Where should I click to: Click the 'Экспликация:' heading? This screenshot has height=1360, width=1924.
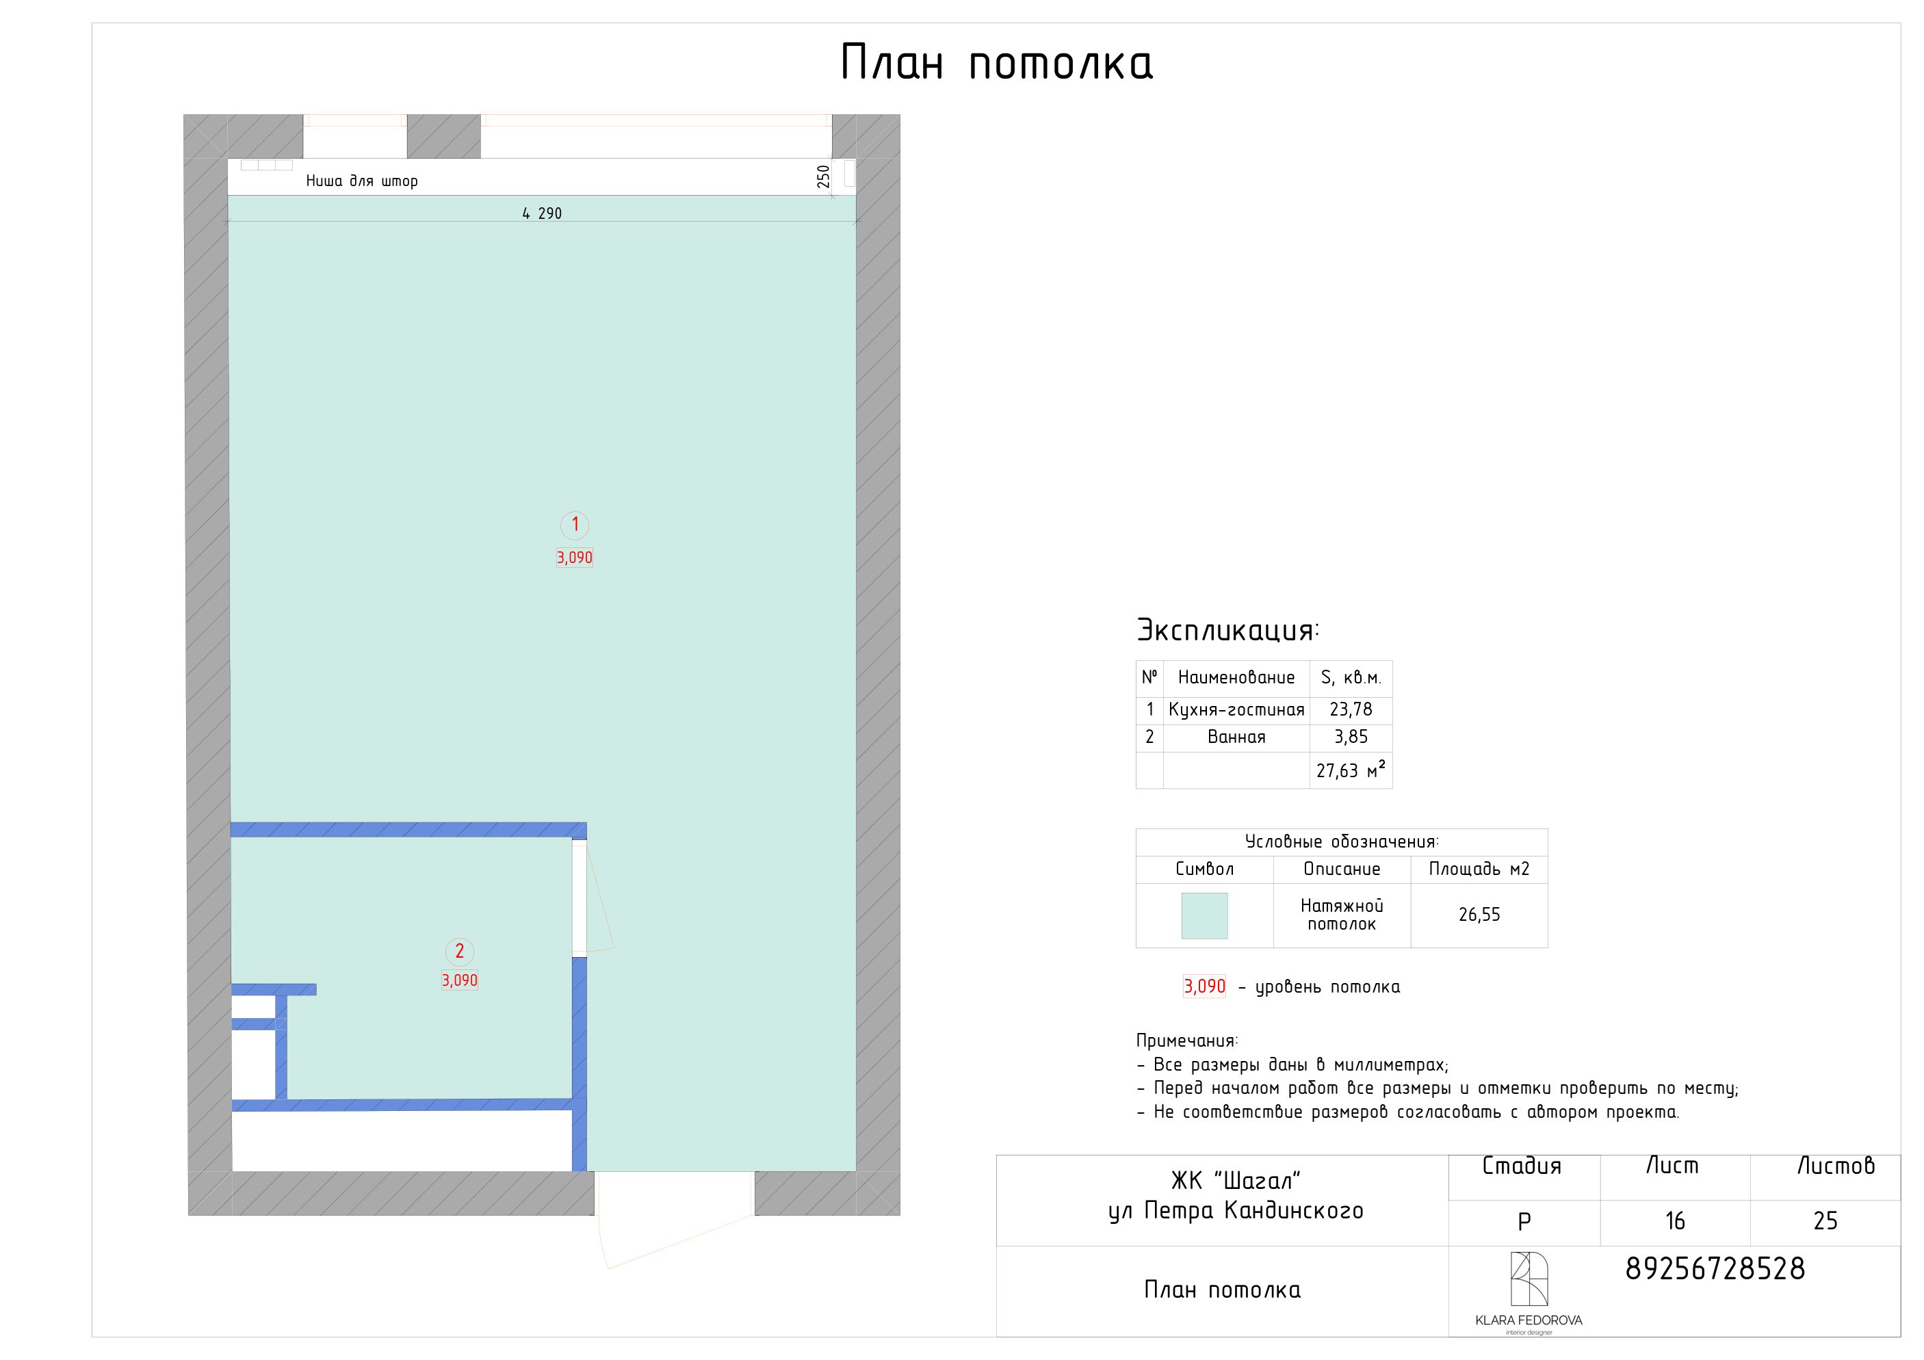tap(1227, 630)
